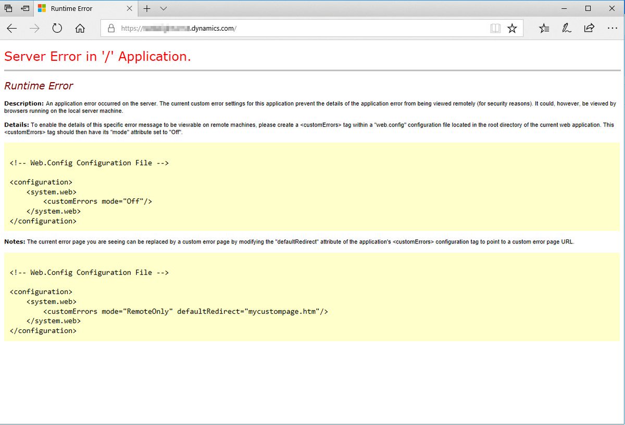Click the italic 'Runtime Error' heading
Viewport: 625px width, 425px height.
(39, 86)
